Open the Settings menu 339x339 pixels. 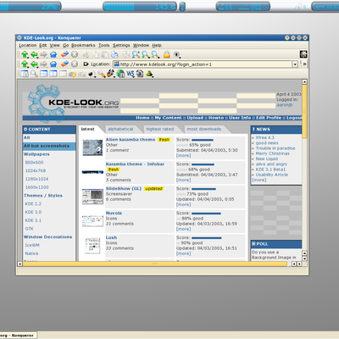[x=121, y=45]
